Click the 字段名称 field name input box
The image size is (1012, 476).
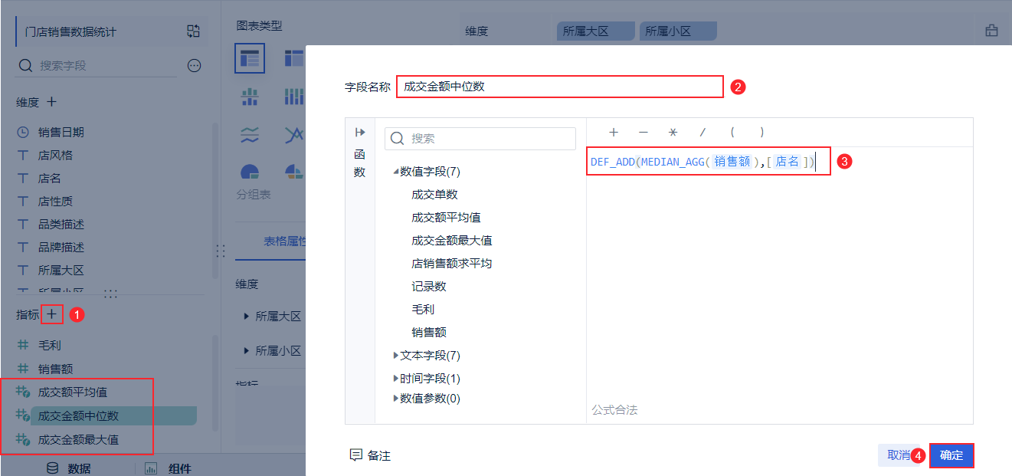pyautogui.click(x=560, y=87)
